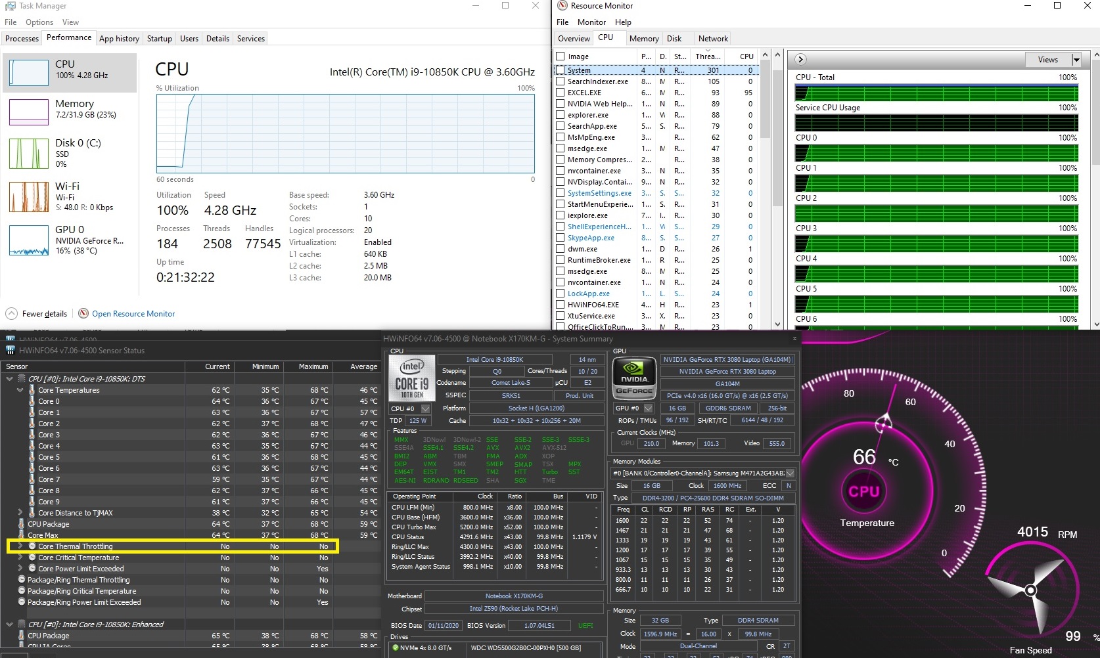Switch to the Users tab in Task Manager
The image size is (1100, 658).
click(189, 39)
